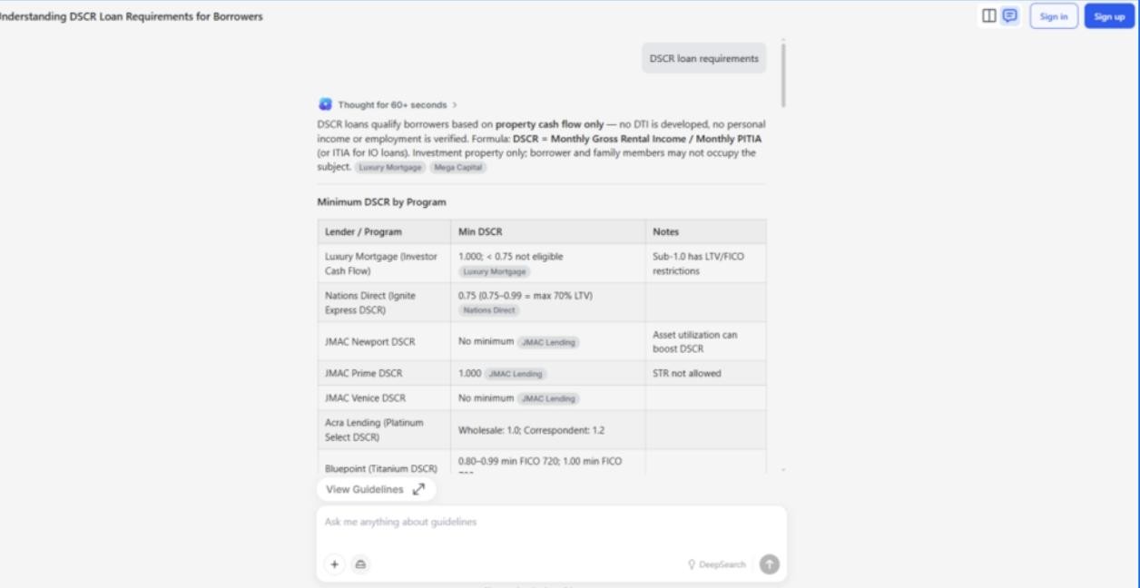Click the plus attach icon
Viewport: 1140px width, 588px height.
pyautogui.click(x=334, y=563)
